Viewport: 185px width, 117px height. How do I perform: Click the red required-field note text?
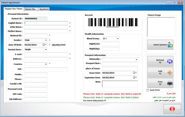point(112,94)
